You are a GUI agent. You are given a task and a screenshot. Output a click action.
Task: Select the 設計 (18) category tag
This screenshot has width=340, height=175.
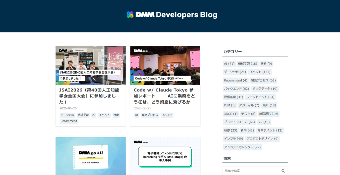click(x=269, y=105)
